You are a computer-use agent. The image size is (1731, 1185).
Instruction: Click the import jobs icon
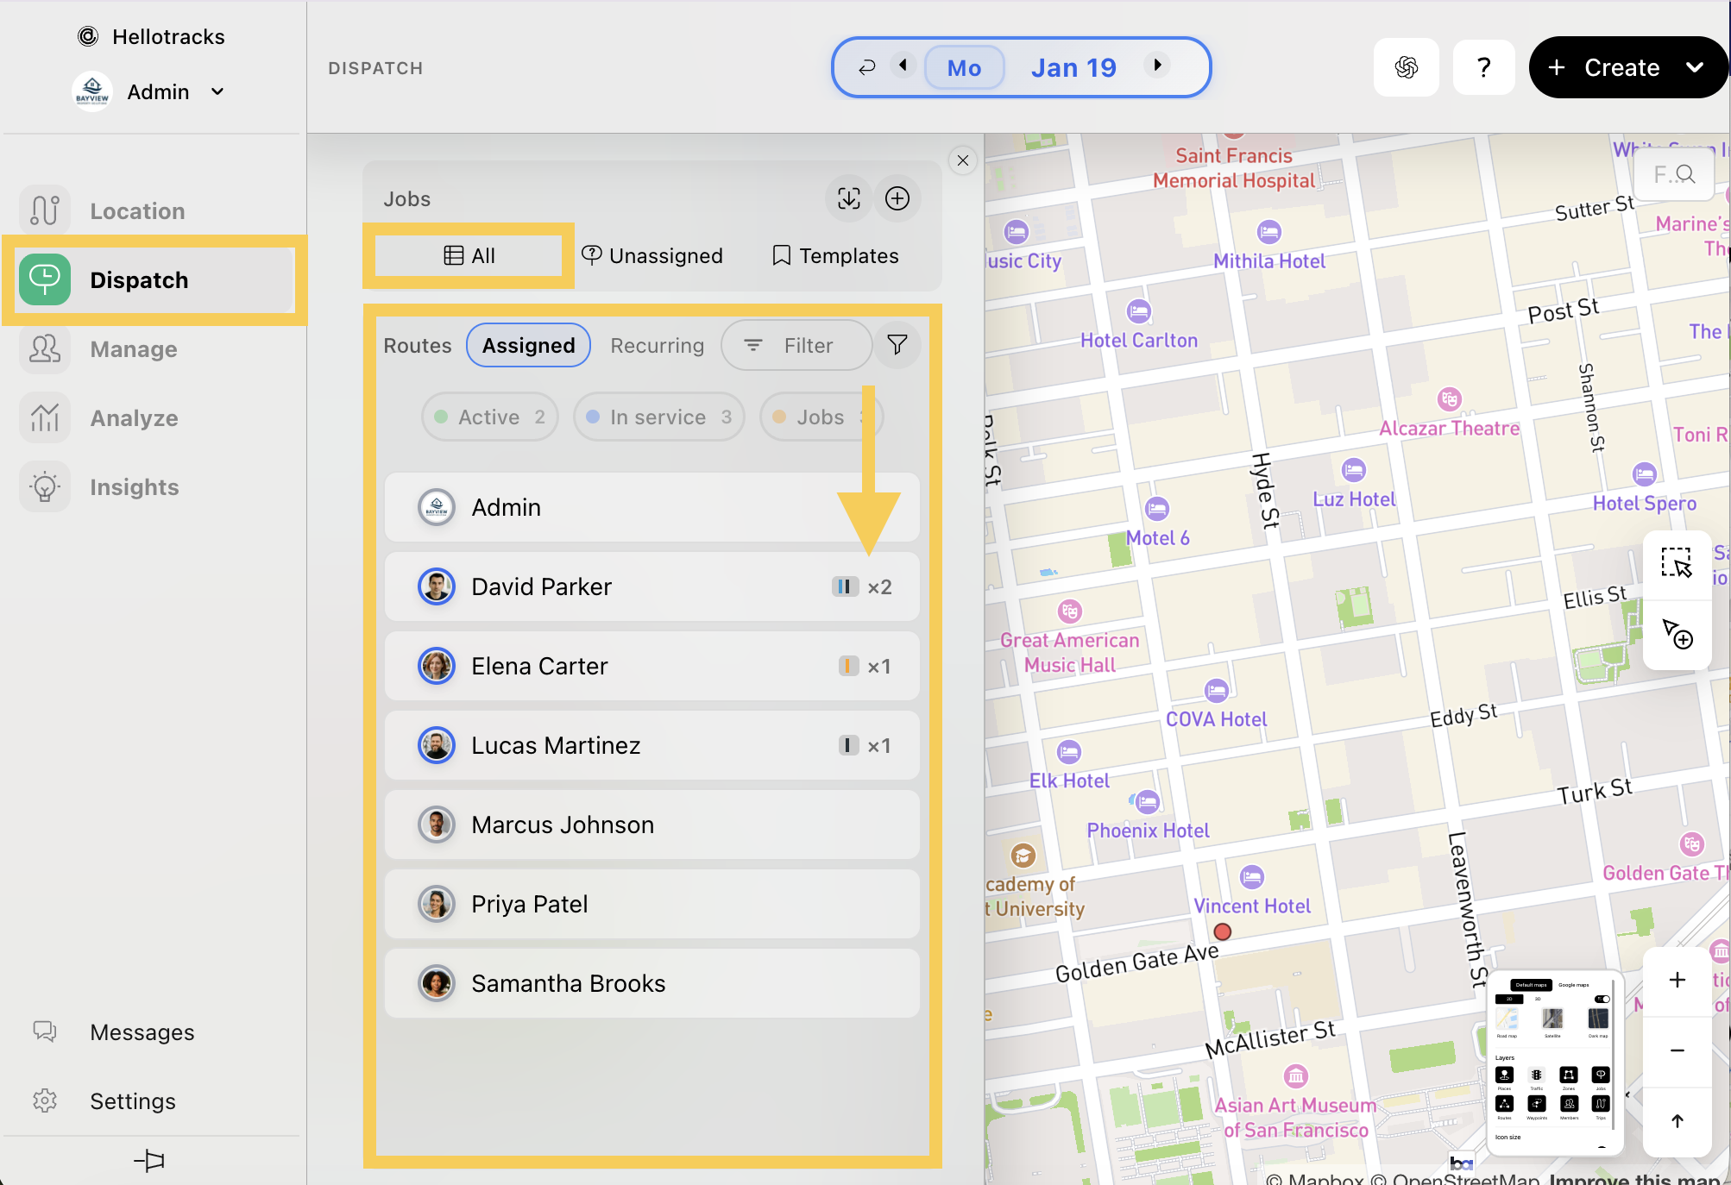click(x=848, y=198)
